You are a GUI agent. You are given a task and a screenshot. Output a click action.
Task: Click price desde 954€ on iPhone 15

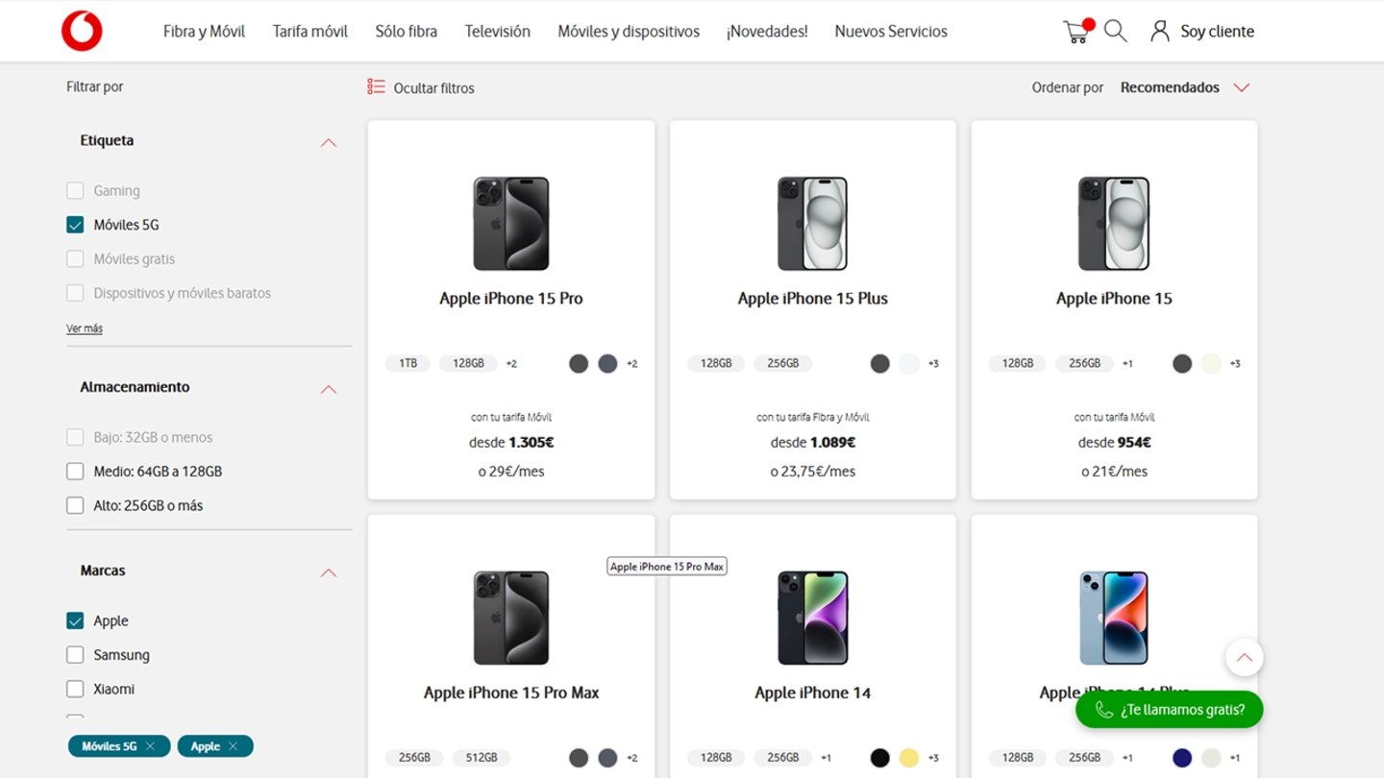[1114, 443]
